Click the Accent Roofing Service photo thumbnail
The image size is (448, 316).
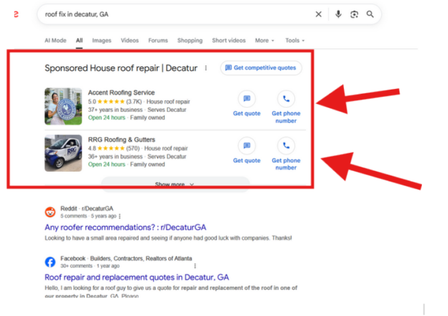coord(63,106)
